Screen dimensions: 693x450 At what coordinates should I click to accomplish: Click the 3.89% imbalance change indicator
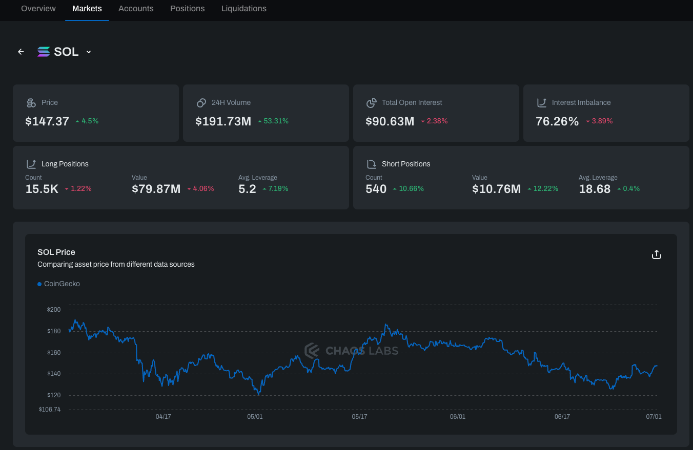[x=599, y=121]
